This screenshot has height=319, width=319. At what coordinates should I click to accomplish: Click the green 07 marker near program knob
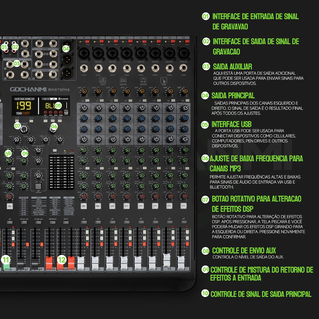tap(17, 126)
